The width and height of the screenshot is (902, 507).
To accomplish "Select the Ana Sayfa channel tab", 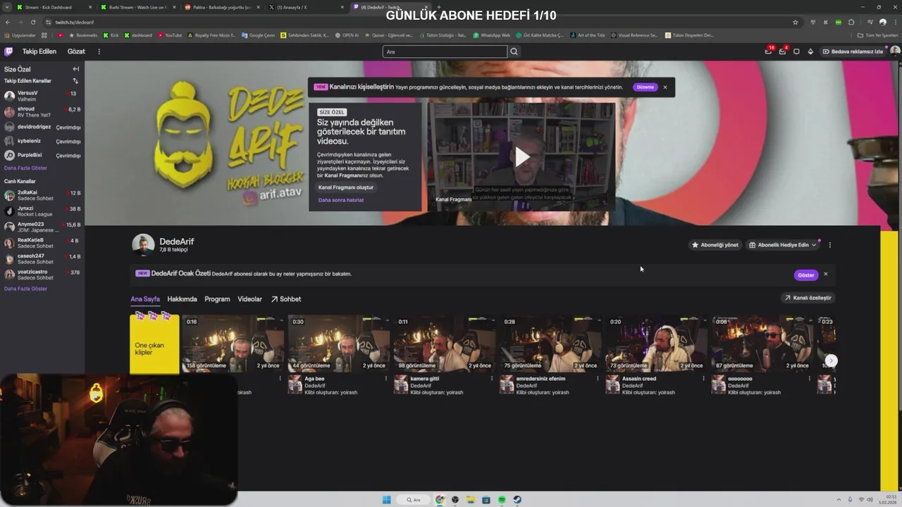I will 145,299.
